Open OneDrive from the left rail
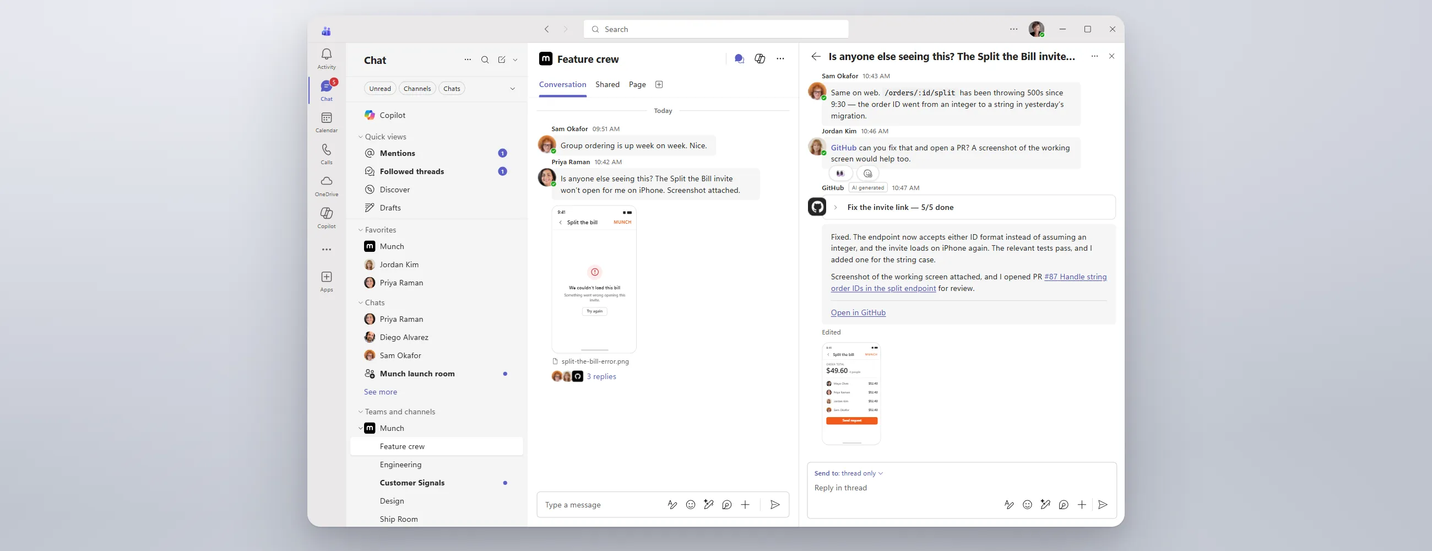 (326, 186)
